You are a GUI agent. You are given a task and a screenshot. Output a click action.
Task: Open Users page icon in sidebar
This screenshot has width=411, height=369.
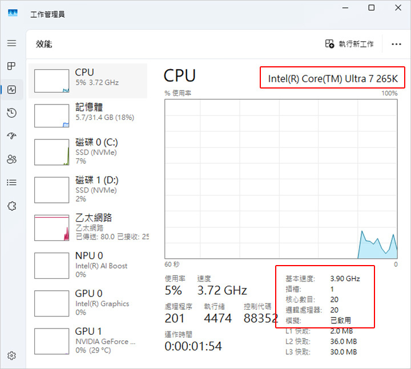point(11,159)
